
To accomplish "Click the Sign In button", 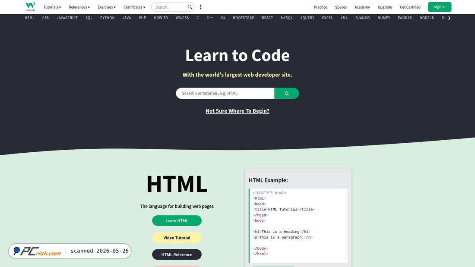I will coord(440,7).
